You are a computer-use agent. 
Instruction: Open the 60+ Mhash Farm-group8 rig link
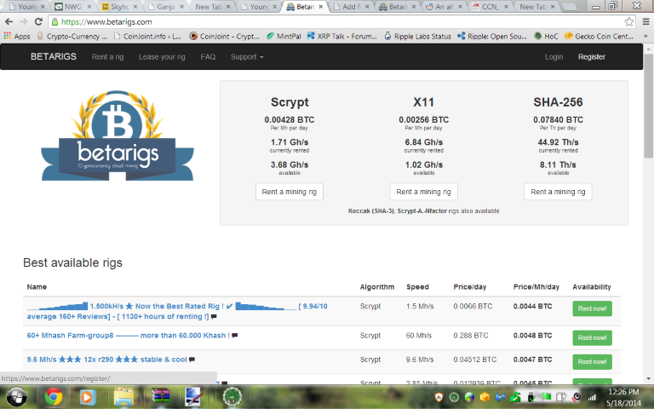click(x=128, y=336)
